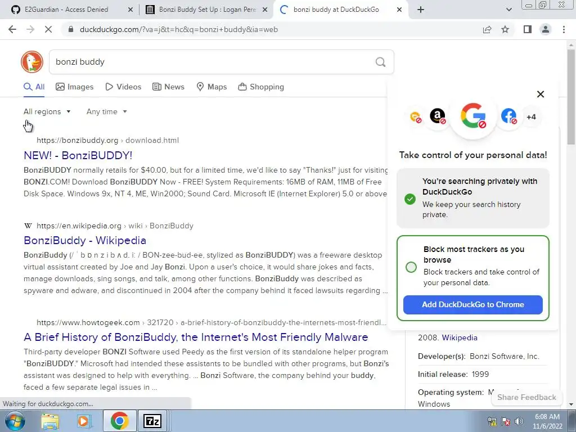Open Windows Media Player from taskbar
Screen dimensions: 576x432
pyautogui.click(x=83, y=421)
